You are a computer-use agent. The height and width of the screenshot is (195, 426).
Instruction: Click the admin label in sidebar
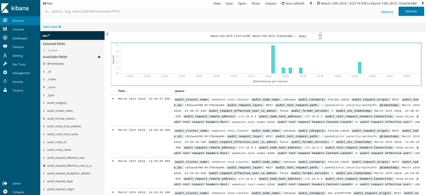pyautogui.click(x=17, y=184)
